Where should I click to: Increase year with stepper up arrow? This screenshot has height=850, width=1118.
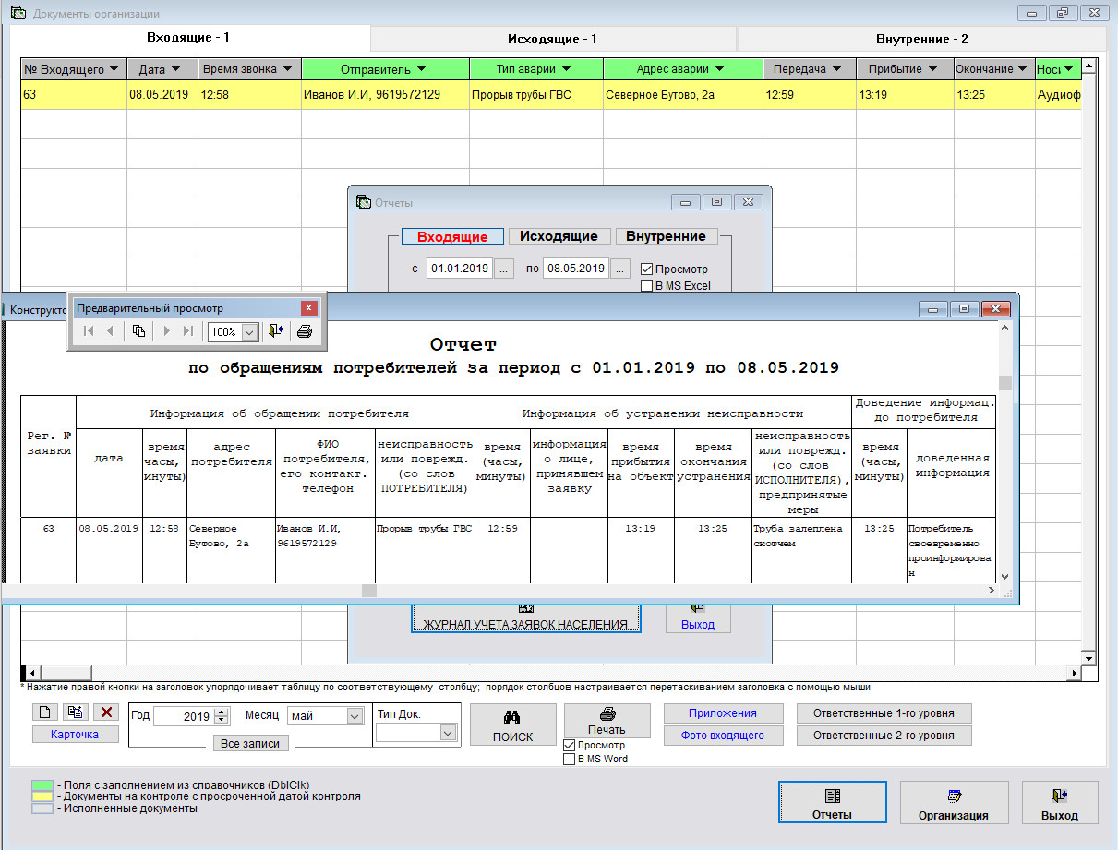pyautogui.click(x=222, y=712)
